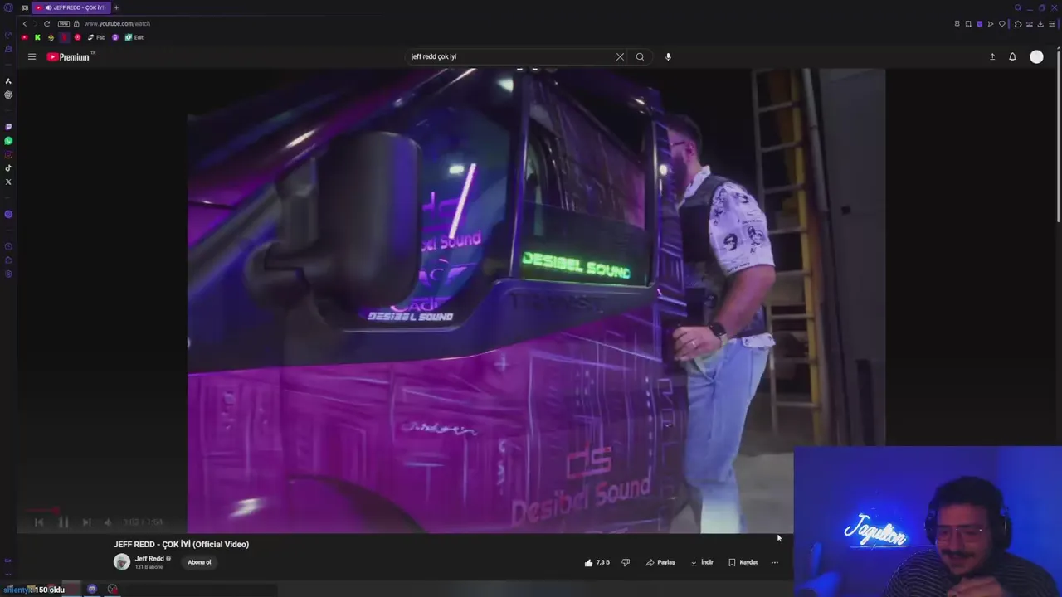Open the Fab bookmark

click(x=96, y=37)
